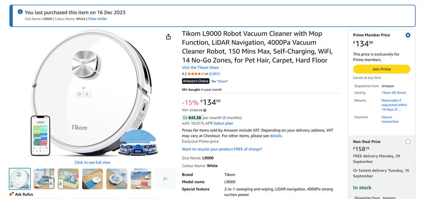Click the info icon in purchase banner

pyautogui.click(x=20, y=12)
